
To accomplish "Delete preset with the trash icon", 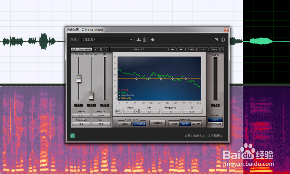I will click(x=144, y=40).
